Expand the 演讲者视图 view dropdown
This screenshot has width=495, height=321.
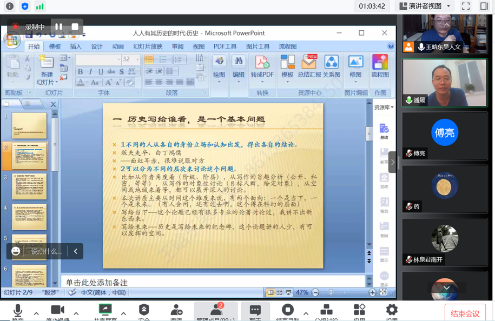coord(425,6)
